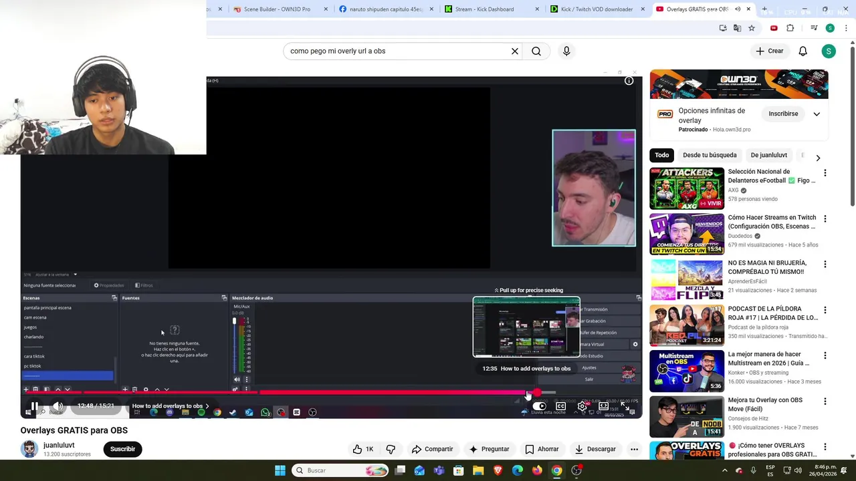The width and height of the screenshot is (856, 481).
Task: Click the YouTube search magnifier button
Action: [x=536, y=51]
